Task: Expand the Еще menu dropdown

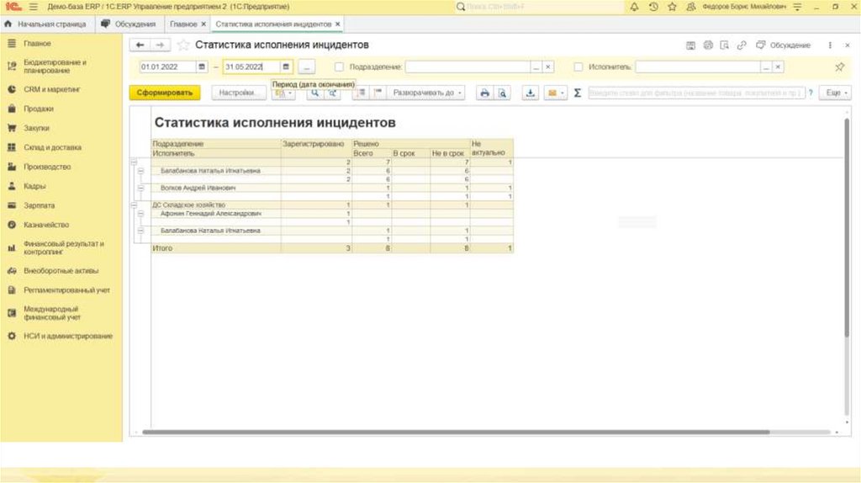Action: (836, 93)
